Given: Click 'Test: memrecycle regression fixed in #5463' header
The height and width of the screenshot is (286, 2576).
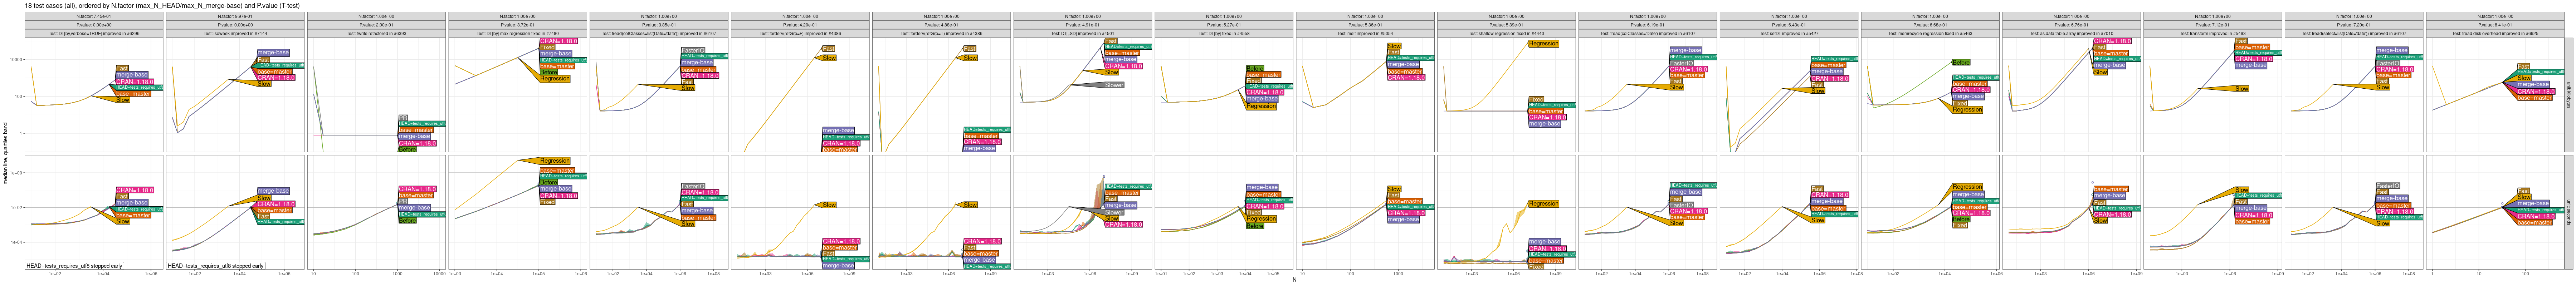Looking at the screenshot, I should point(1930,33).
